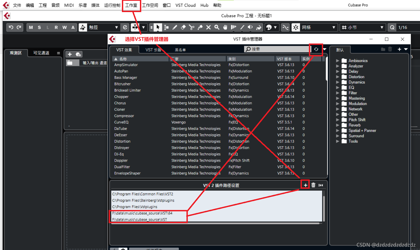Expand the Dynamics folder
This screenshot has width=420, height=250.
[x=338, y=82]
